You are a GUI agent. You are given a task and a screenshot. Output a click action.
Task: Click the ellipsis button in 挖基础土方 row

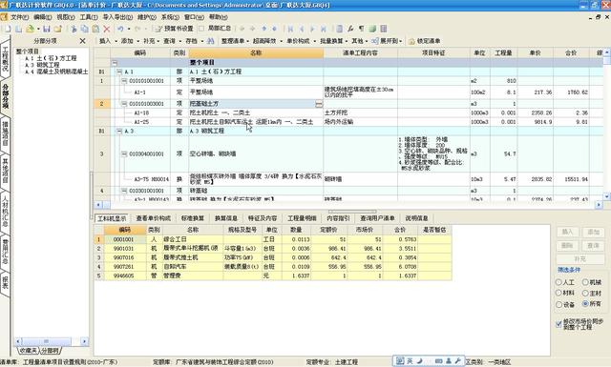click(319, 104)
